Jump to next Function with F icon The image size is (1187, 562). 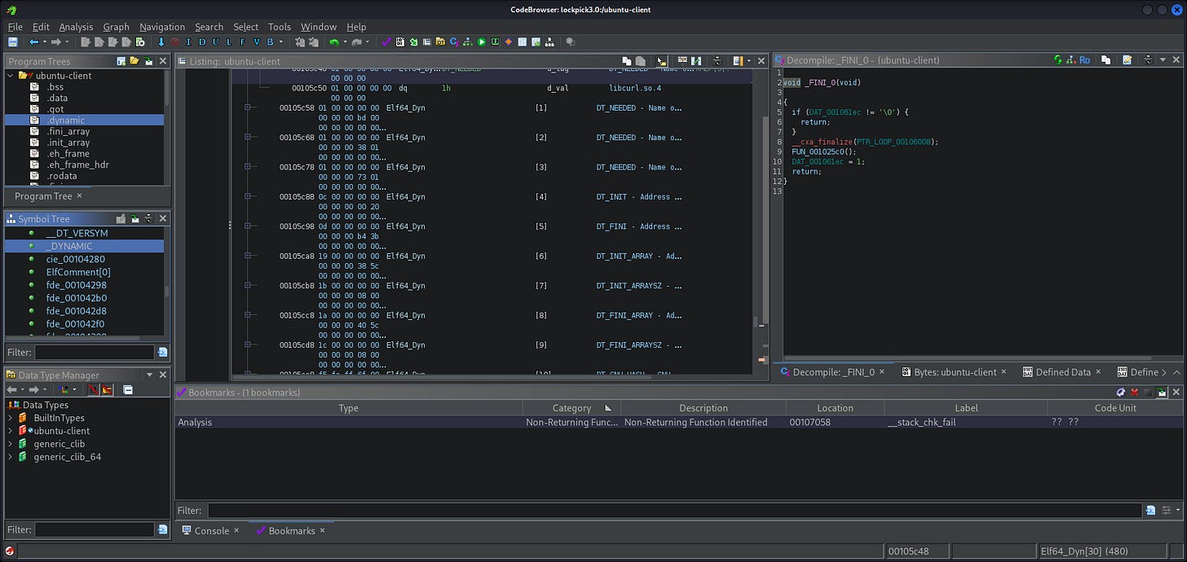242,42
